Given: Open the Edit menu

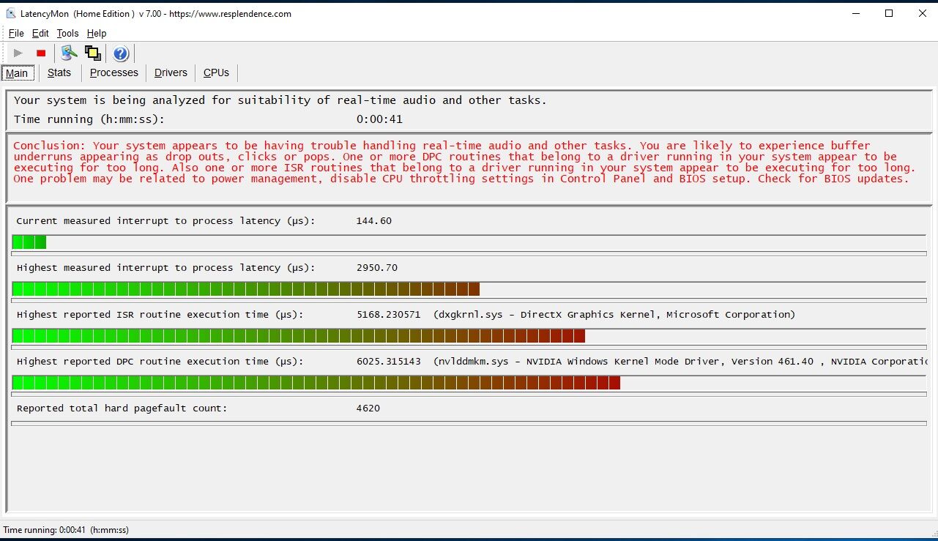Looking at the screenshot, I should coord(40,33).
